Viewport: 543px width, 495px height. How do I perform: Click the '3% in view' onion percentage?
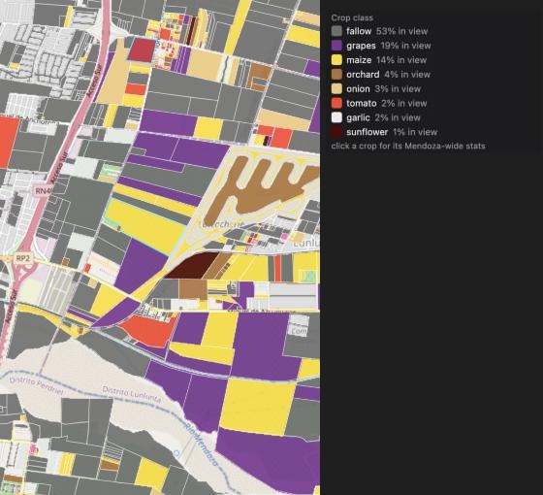[398, 88]
